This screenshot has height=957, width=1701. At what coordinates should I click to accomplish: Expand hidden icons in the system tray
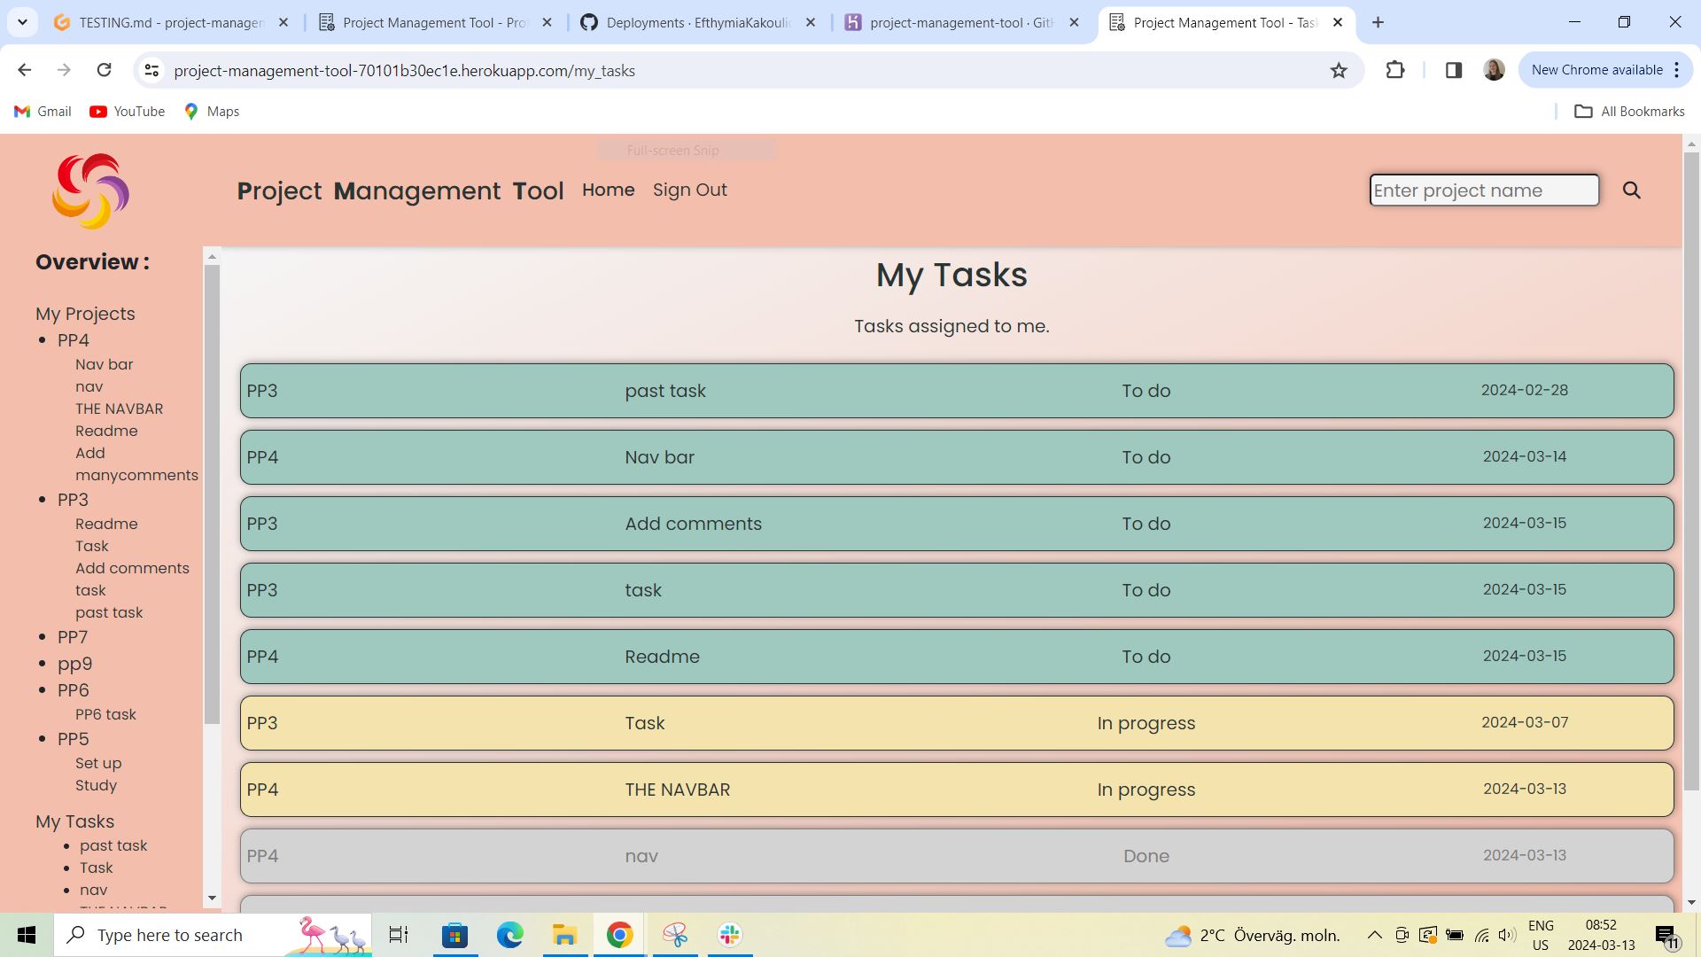pos(1374,934)
